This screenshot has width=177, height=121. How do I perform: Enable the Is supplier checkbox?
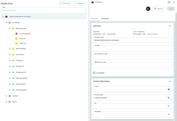(94, 73)
